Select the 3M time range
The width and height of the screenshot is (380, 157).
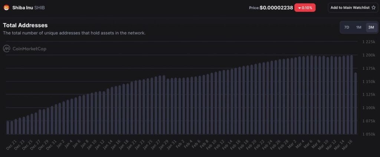(371, 27)
